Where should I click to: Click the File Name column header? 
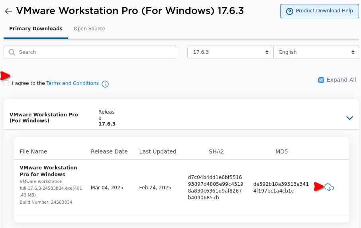[33, 151]
